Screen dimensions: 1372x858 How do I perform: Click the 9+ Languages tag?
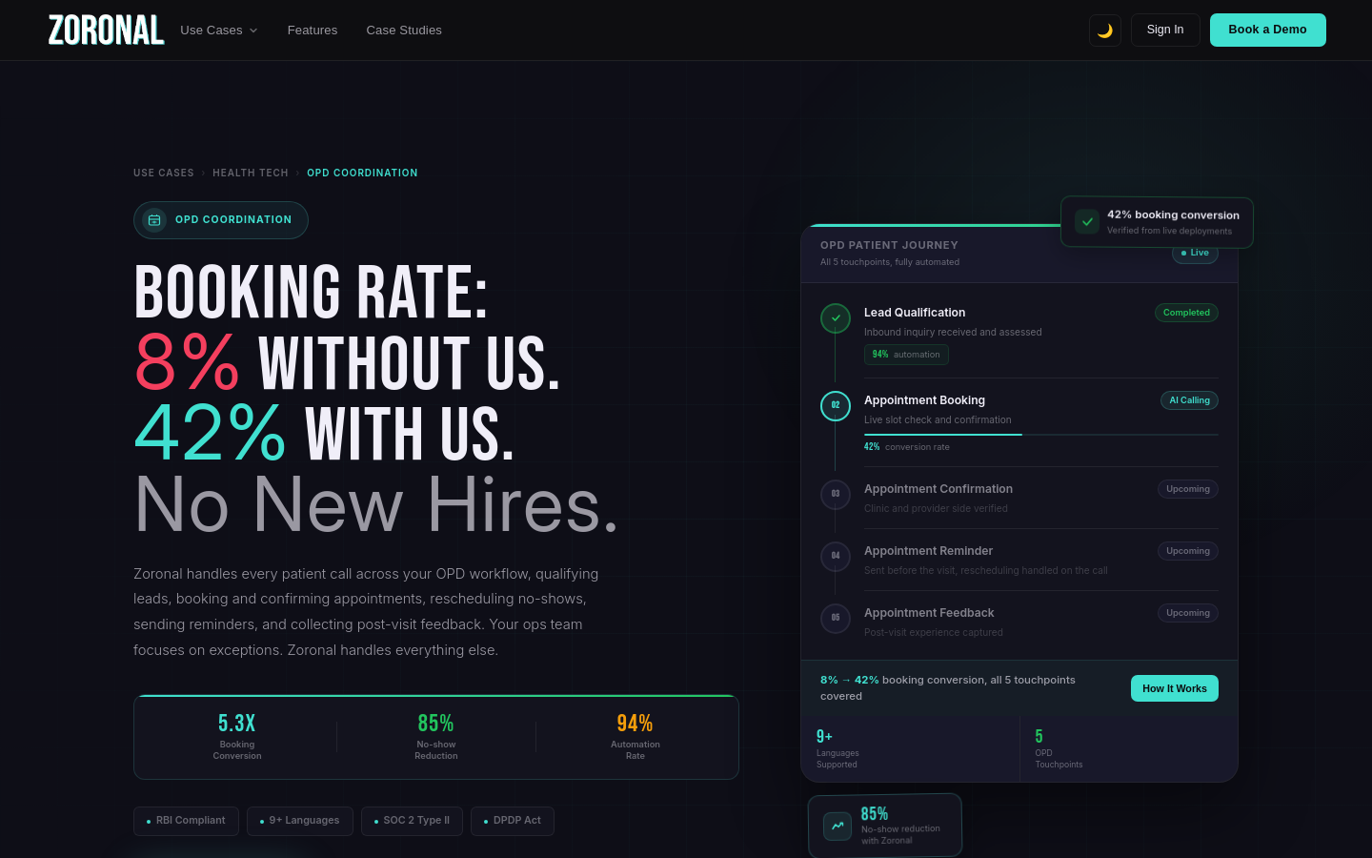click(300, 821)
